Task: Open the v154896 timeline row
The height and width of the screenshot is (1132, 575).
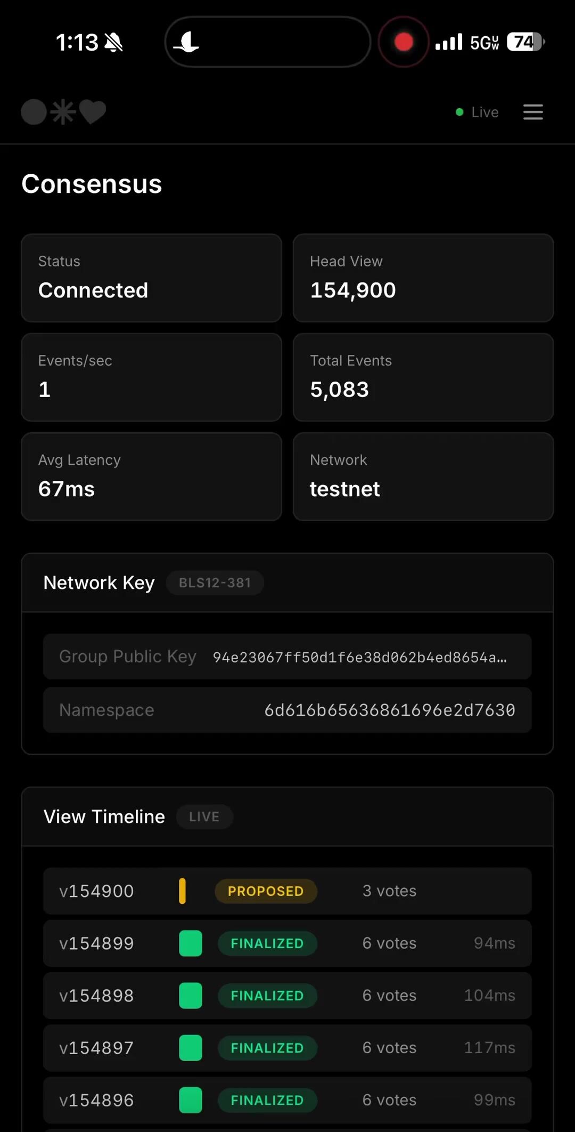Action: (x=287, y=1100)
